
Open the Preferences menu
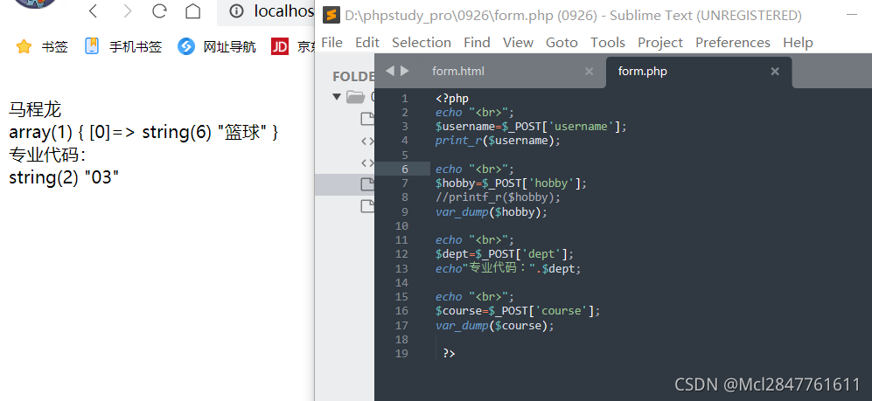pyautogui.click(x=732, y=43)
